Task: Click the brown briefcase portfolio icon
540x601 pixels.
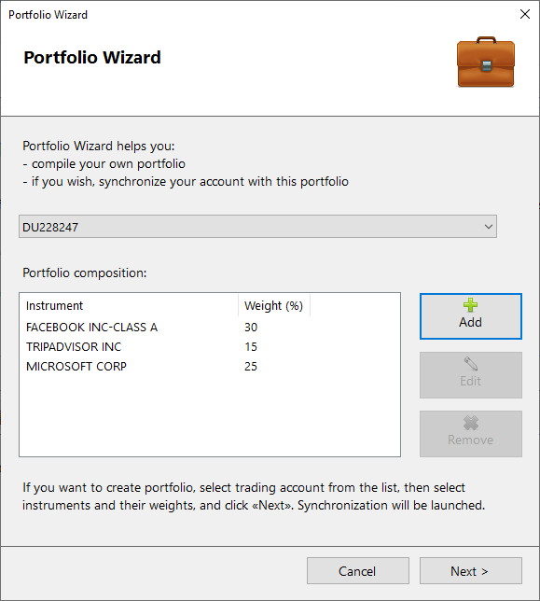Action: [486, 63]
